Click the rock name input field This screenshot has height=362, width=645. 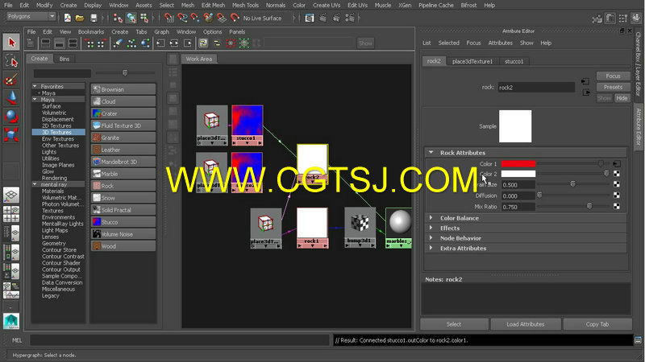(536, 88)
